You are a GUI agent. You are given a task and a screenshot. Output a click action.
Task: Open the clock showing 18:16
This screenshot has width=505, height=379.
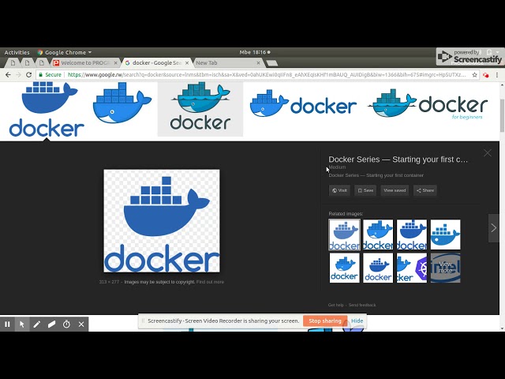254,52
